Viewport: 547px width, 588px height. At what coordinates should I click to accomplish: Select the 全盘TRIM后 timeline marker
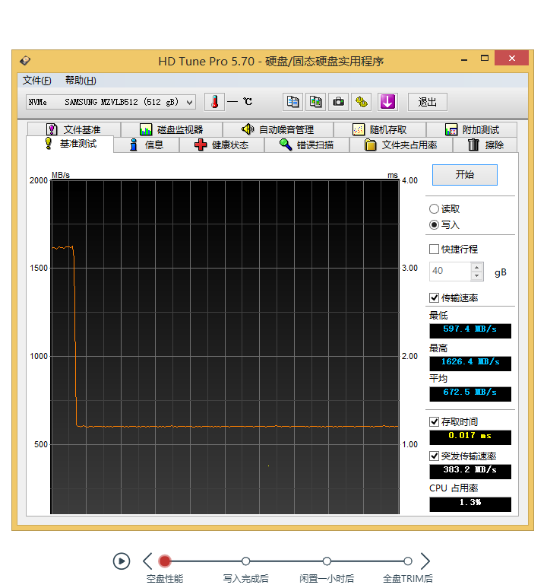pyautogui.click(x=408, y=561)
